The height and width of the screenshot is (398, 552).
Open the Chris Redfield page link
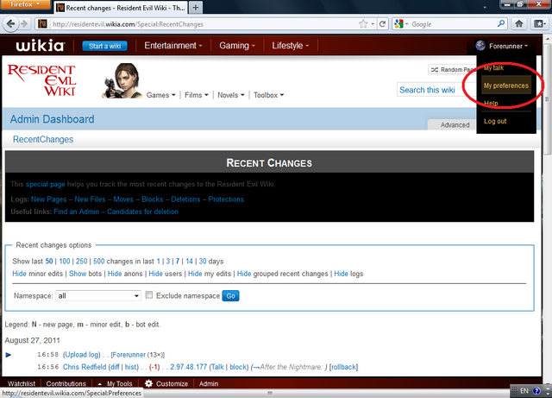[x=85, y=367]
